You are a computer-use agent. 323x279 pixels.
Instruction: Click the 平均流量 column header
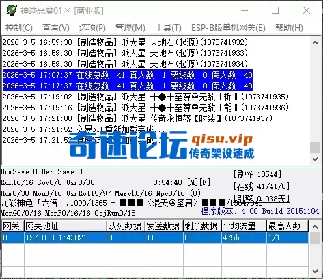click(244, 226)
